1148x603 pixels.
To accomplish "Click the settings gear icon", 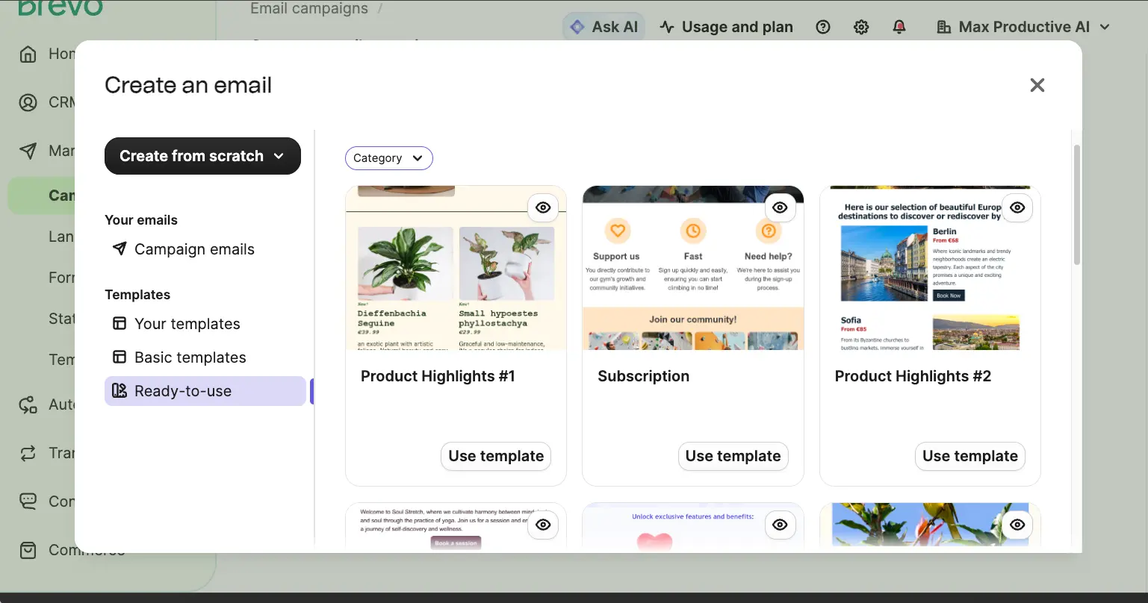I will 860,26.
